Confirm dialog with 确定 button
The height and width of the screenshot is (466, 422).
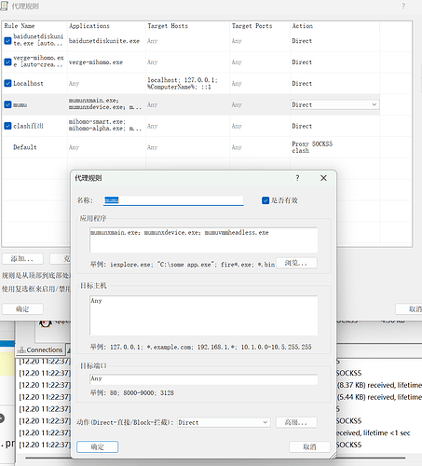click(97, 447)
